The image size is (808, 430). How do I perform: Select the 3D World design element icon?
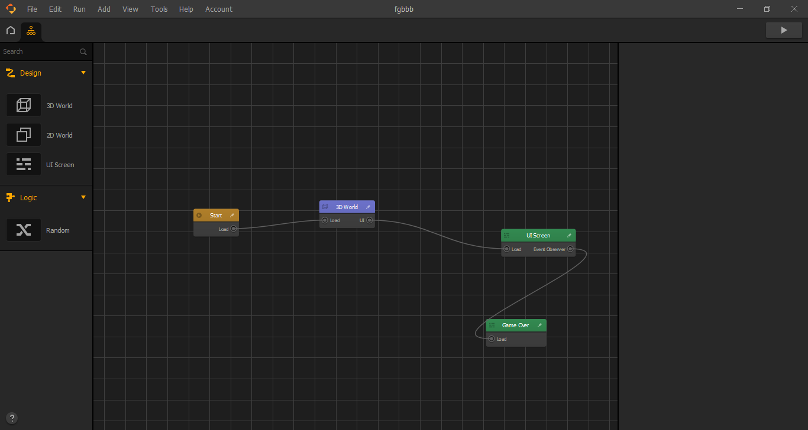(24, 105)
